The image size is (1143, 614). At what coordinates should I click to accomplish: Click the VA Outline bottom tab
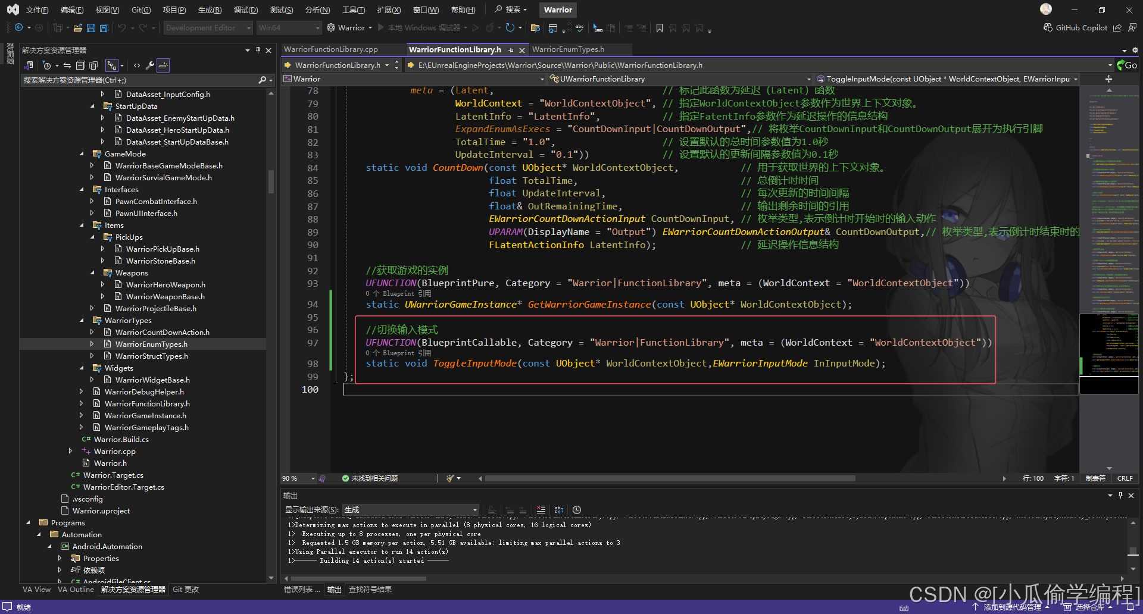pyautogui.click(x=76, y=590)
